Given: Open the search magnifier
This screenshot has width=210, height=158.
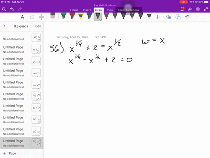Looking at the screenshot, I should pos(4,9).
